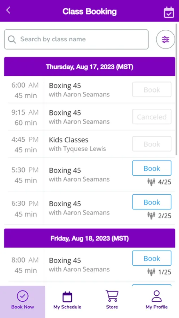The width and height of the screenshot is (179, 318).
Task: Click the vertical scrollbar on the right
Action: [177, 89]
